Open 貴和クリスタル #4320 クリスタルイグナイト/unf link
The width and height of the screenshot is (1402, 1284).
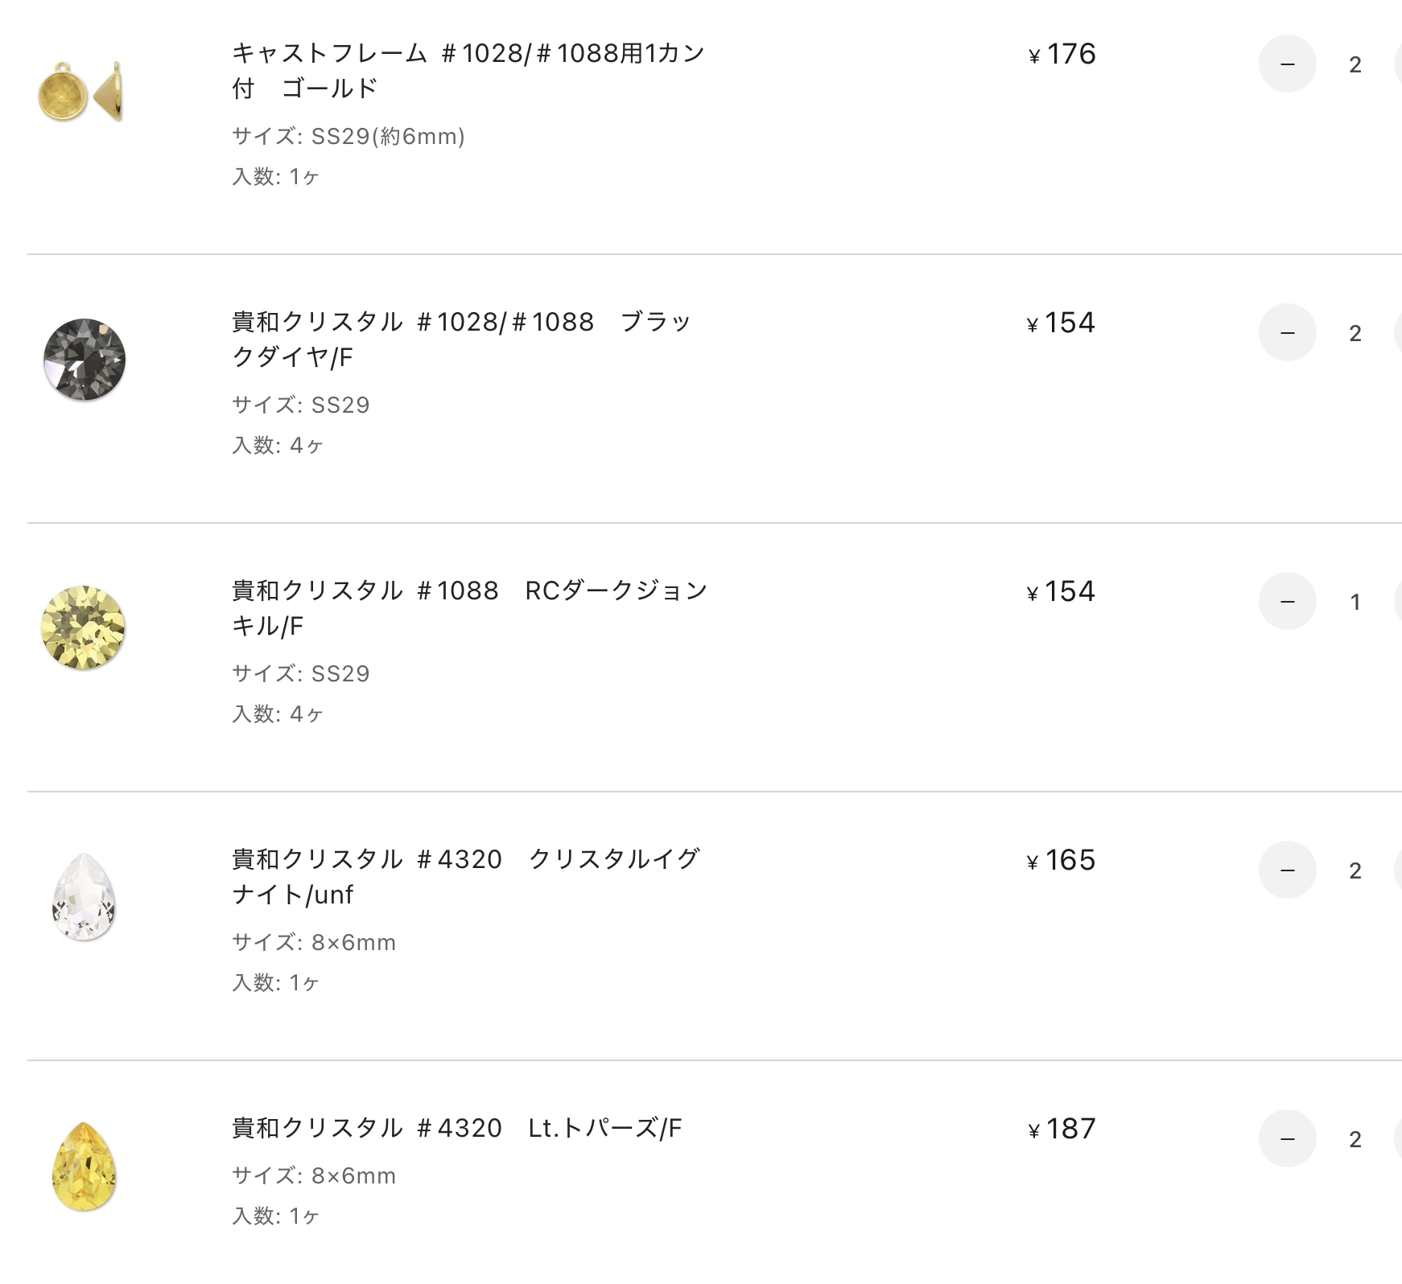466,876
